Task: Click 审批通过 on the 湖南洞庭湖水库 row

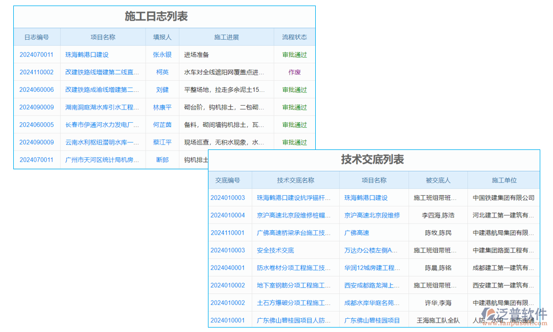Action: click(294, 107)
